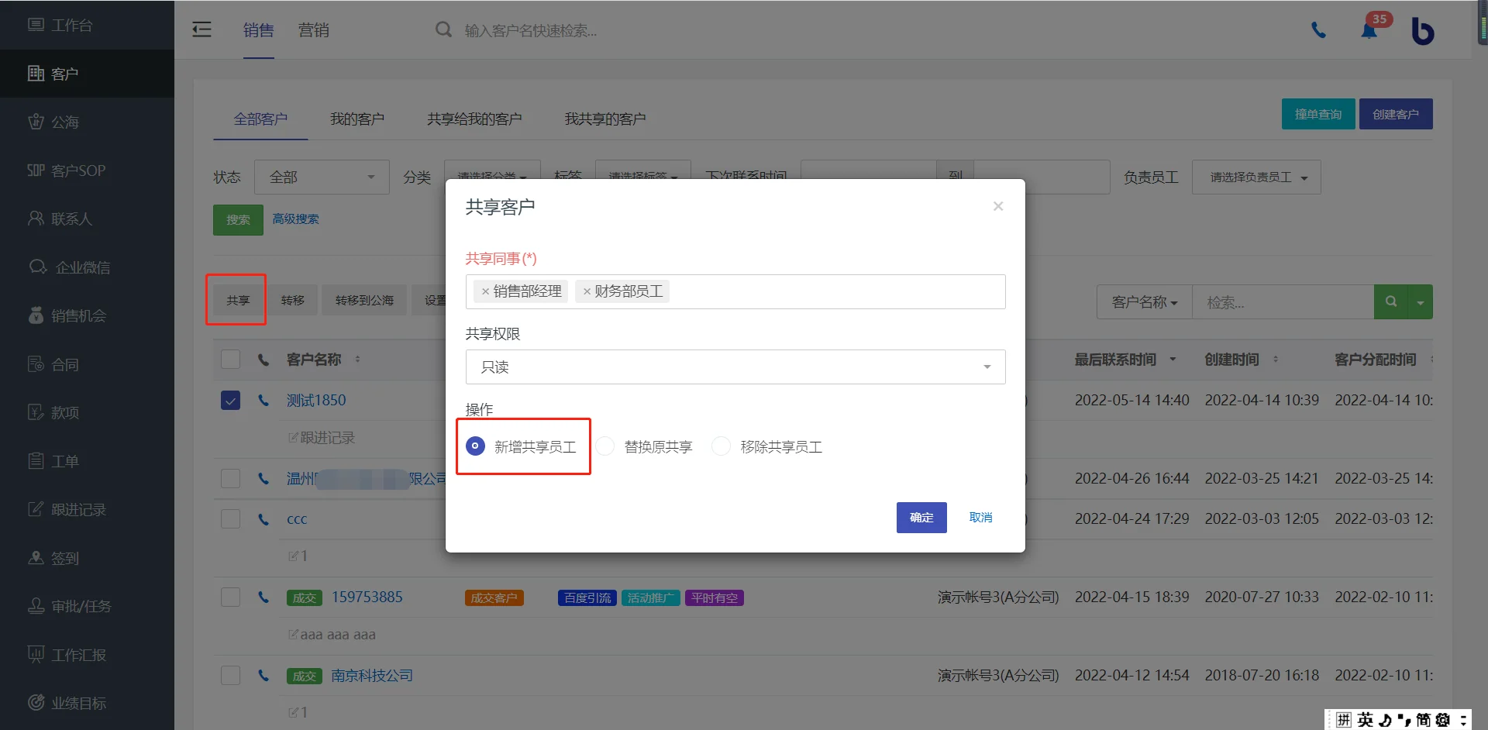Check the 温州 company row checkbox

[x=230, y=478]
